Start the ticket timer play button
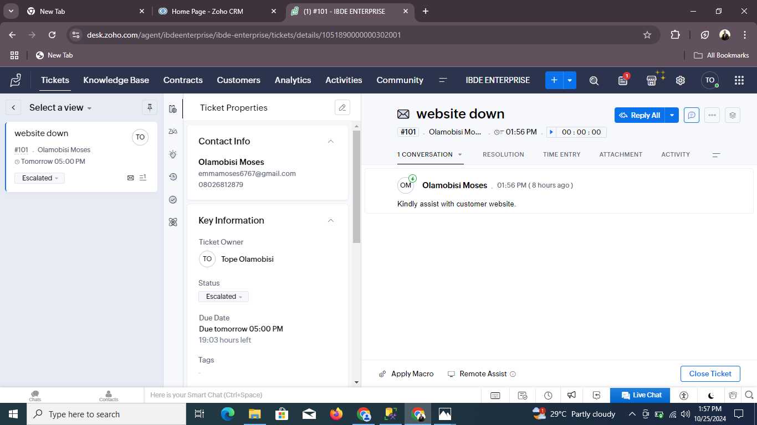The height and width of the screenshot is (425, 757). tap(551, 132)
